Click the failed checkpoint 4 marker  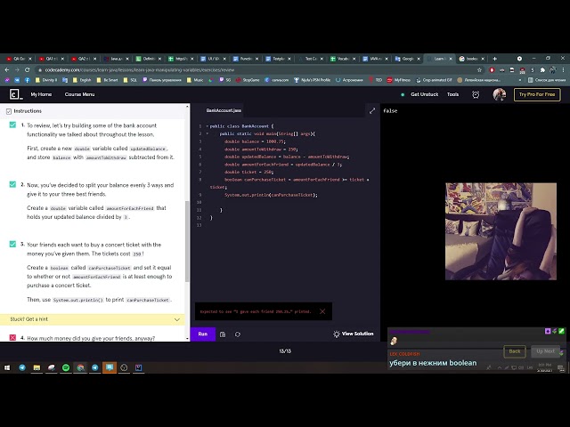click(x=12, y=337)
